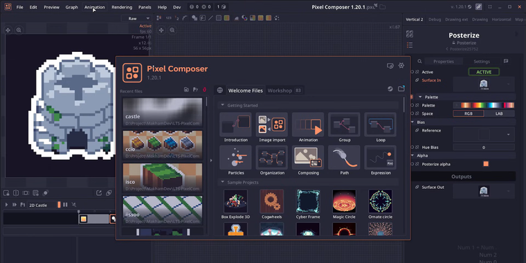Click the zoom magnifier in preview panel
The image size is (526, 263).
(x=19, y=30)
